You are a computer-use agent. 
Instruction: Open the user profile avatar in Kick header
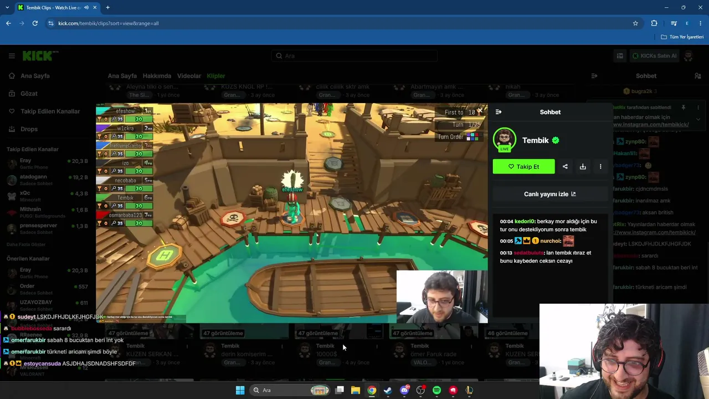click(x=689, y=55)
